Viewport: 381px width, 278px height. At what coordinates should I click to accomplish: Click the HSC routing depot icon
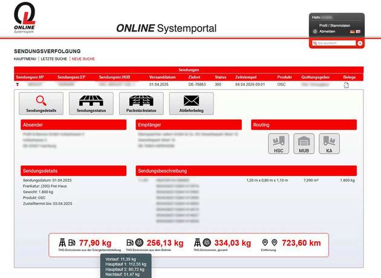point(278,144)
